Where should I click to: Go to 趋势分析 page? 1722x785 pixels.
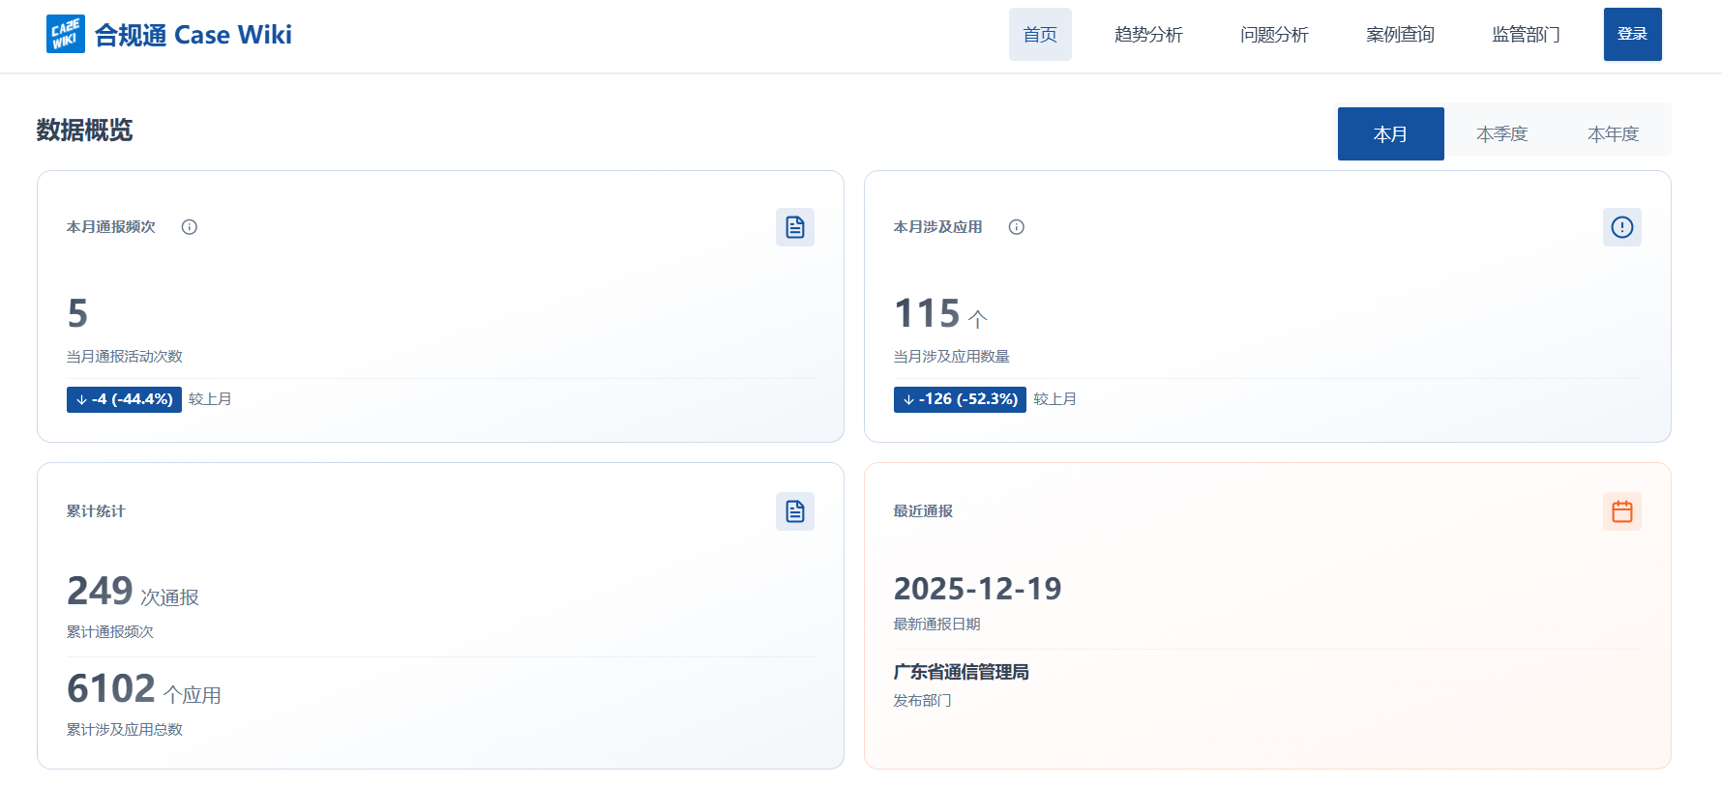click(1148, 35)
